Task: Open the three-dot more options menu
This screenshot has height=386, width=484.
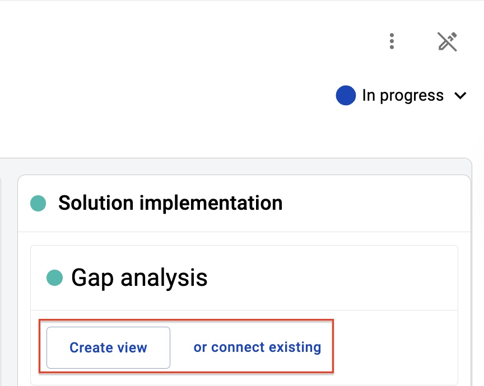Action: point(392,41)
